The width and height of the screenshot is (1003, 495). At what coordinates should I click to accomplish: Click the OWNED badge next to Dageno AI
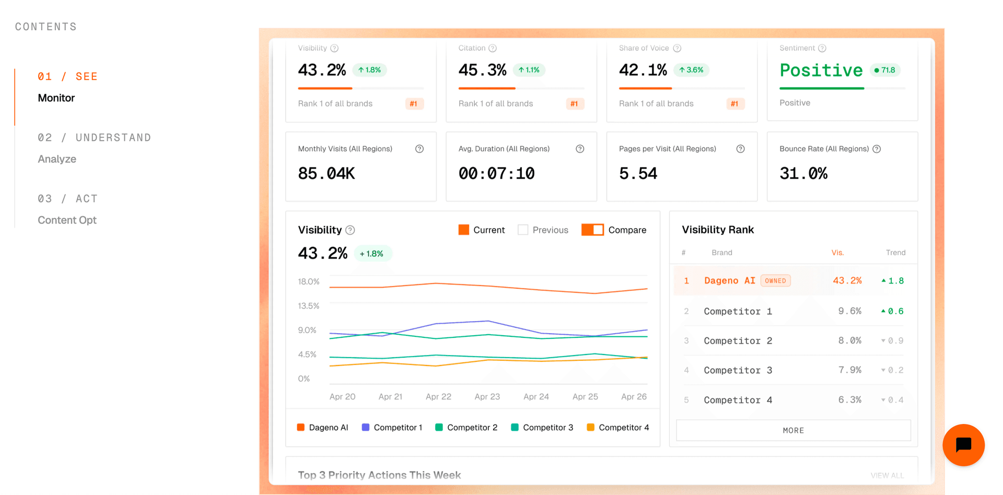[776, 280]
